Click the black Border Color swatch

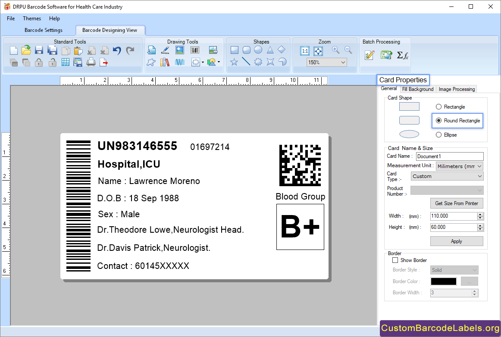pyautogui.click(x=444, y=281)
